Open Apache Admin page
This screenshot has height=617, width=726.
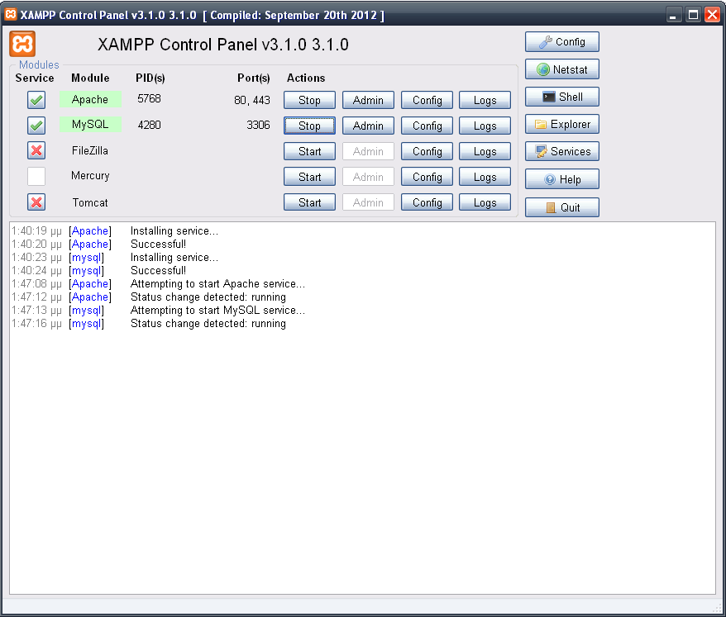[x=368, y=100]
